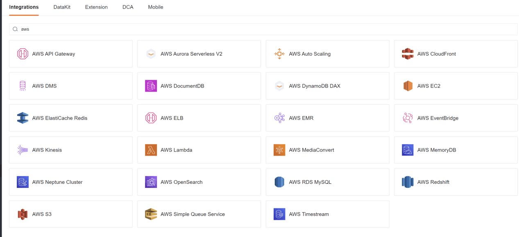Click the AWS Redshift icon
The image size is (519, 237).
[408, 182]
